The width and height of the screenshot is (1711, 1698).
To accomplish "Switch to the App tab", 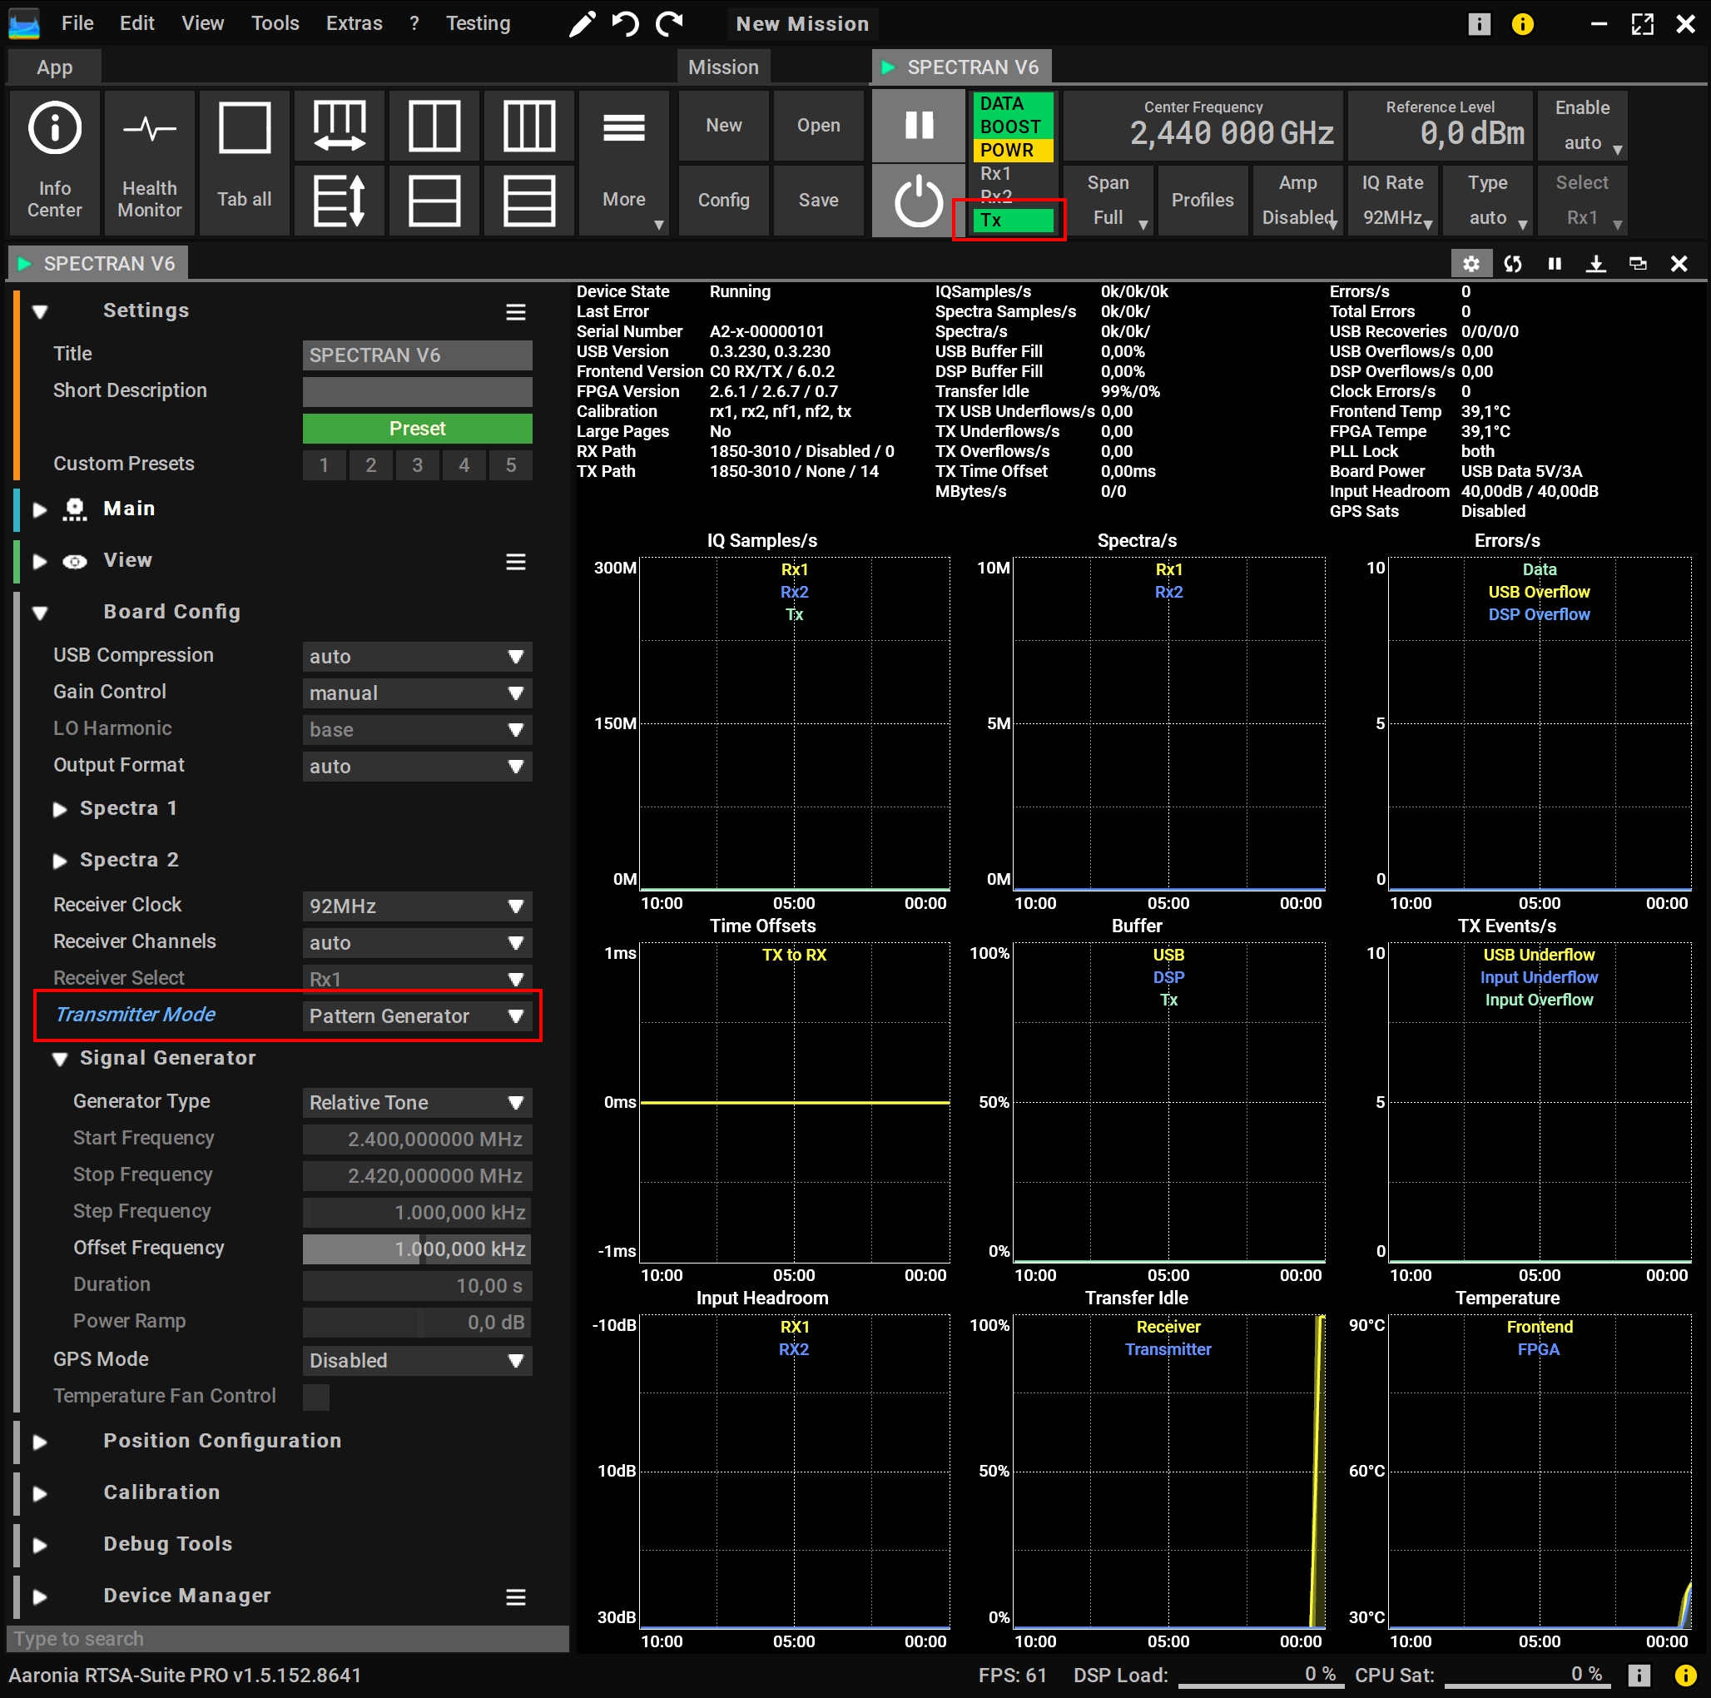I will [x=54, y=67].
